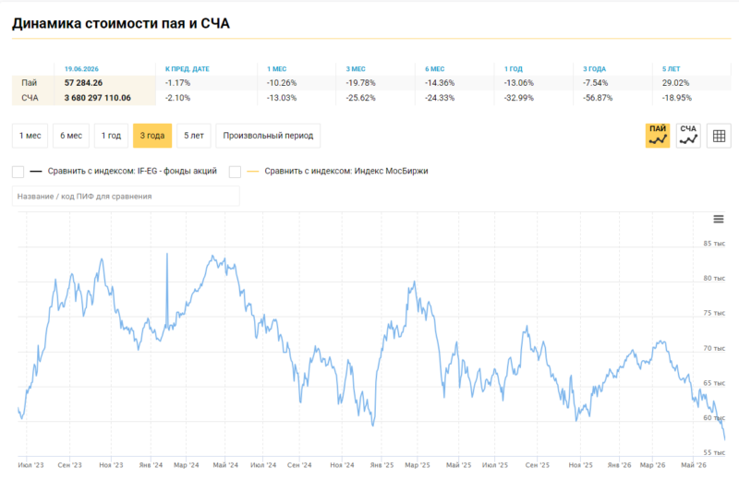Switch chart to СЧА view icon
Viewport: 739px width, 480px height.
click(x=688, y=136)
